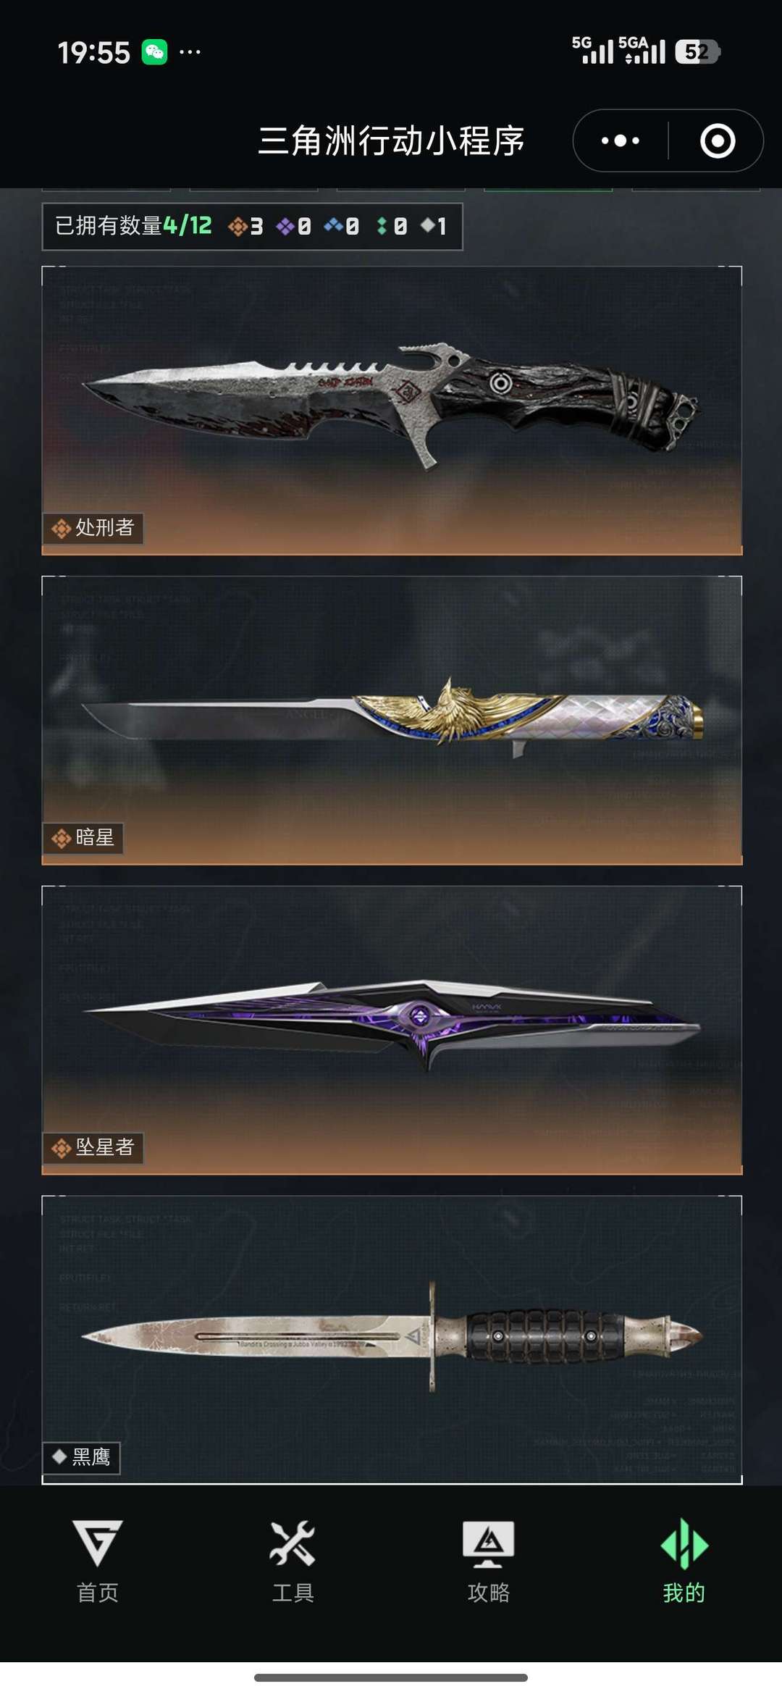Open the 处刑者 knife skin card
Image resolution: width=782 pixels, height=1694 pixels.
click(x=392, y=411)
